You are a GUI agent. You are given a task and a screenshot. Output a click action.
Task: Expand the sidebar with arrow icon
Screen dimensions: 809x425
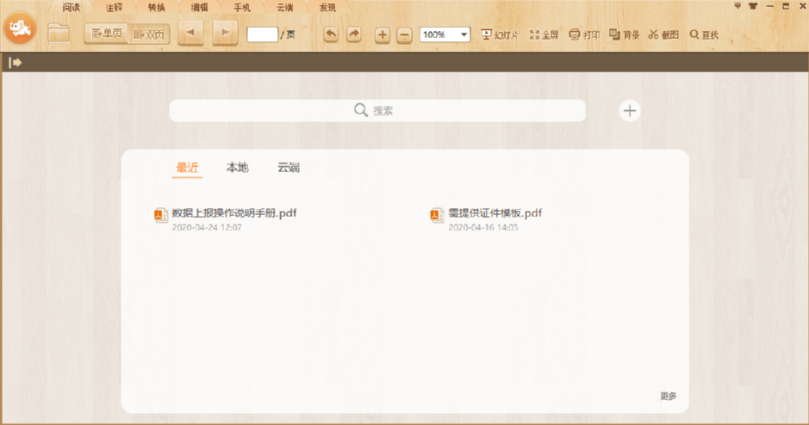click(x=15, y=62)
